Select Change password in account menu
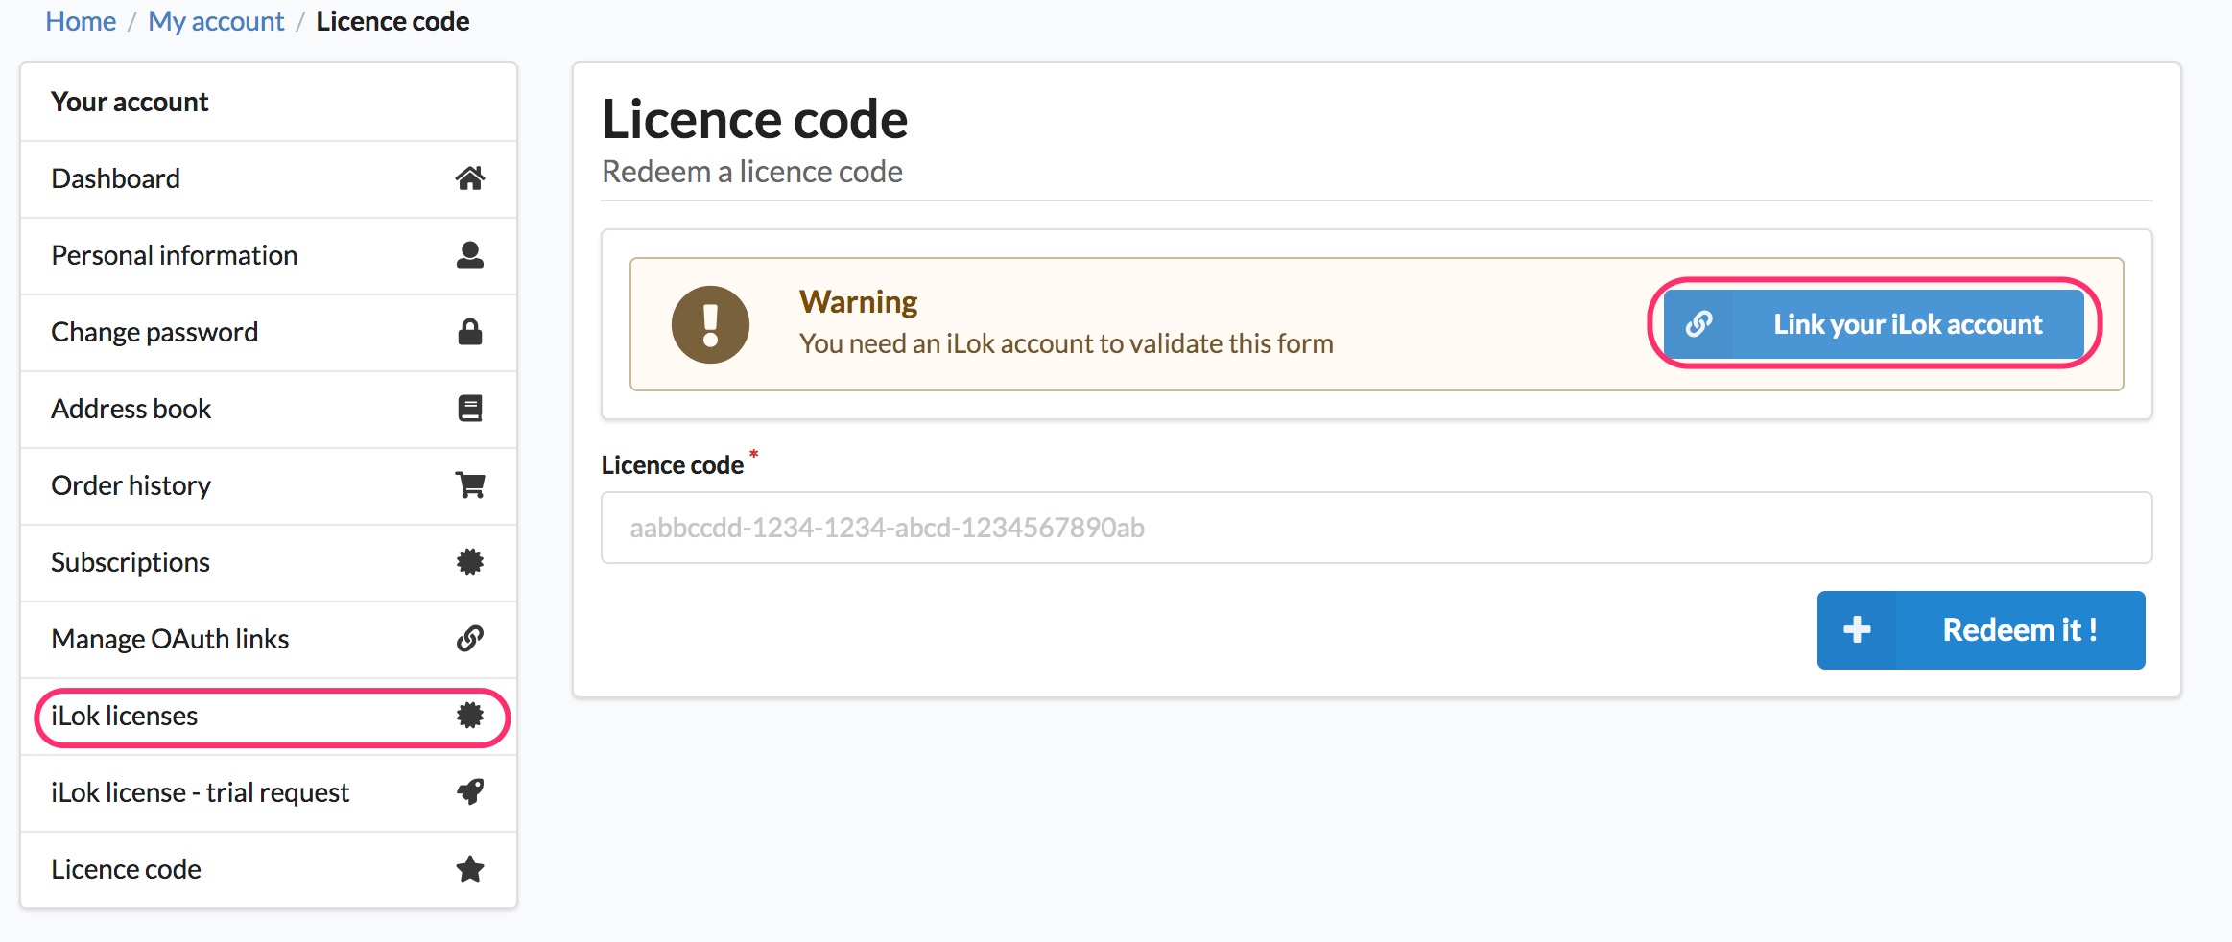 pyautogui.click(x=154, y=332)
